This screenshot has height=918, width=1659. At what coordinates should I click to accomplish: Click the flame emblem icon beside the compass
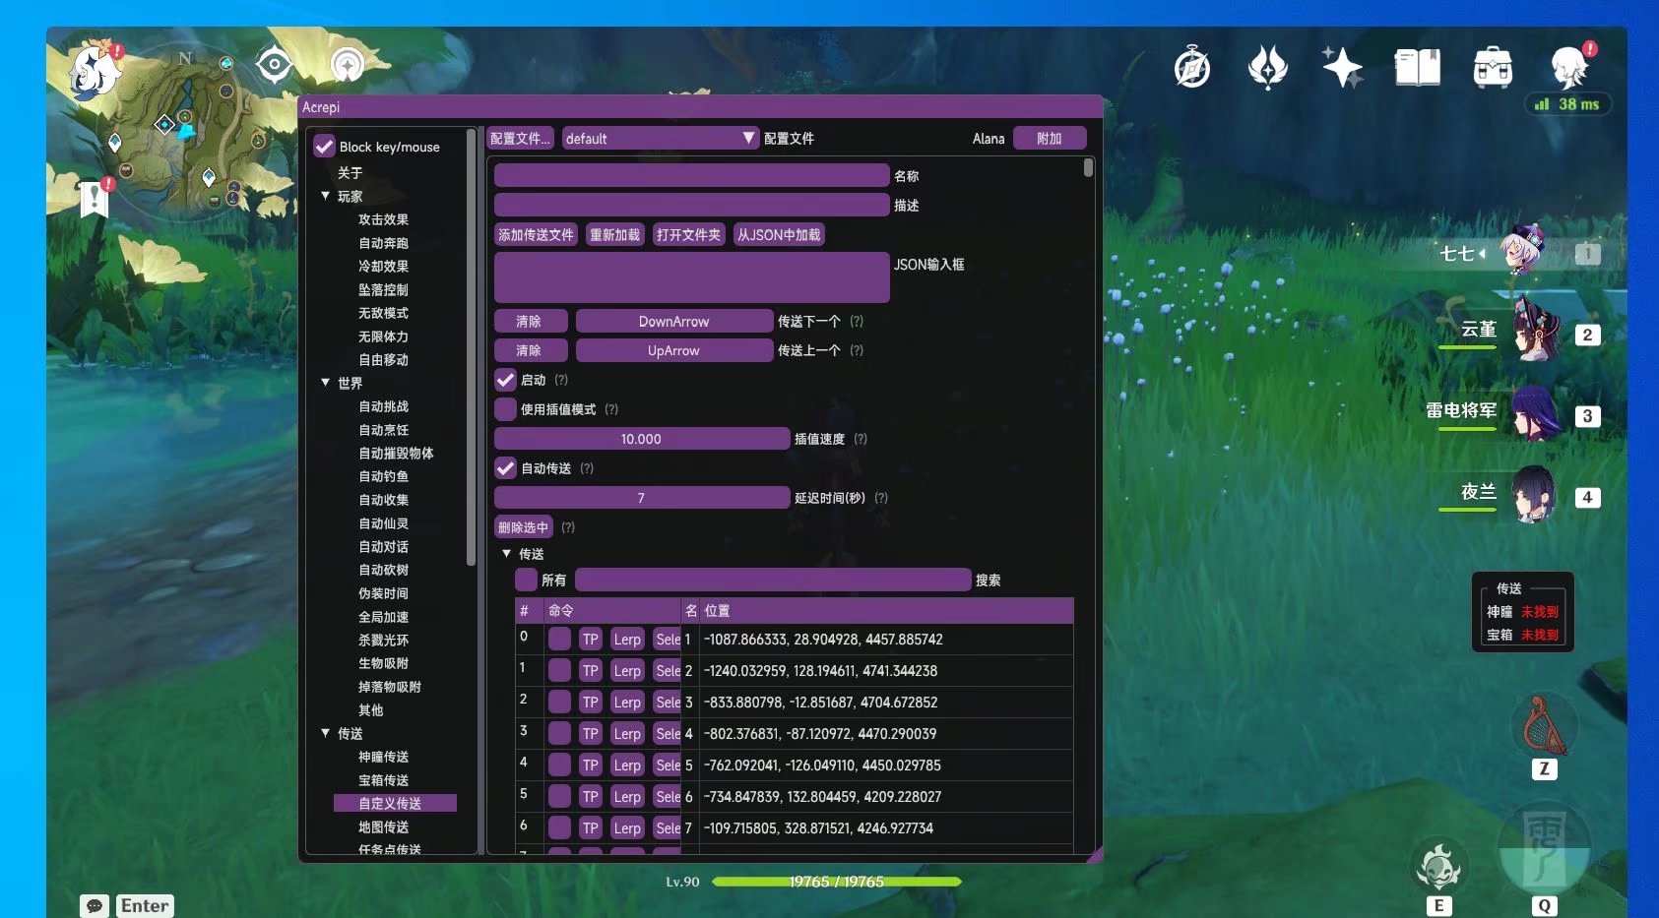[1267, 68]
